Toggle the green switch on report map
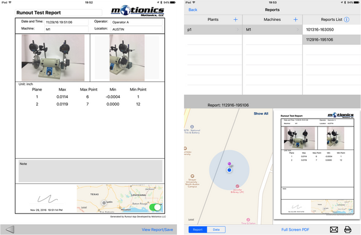Viewport: 361px width, 235px height. coord(155,207)
